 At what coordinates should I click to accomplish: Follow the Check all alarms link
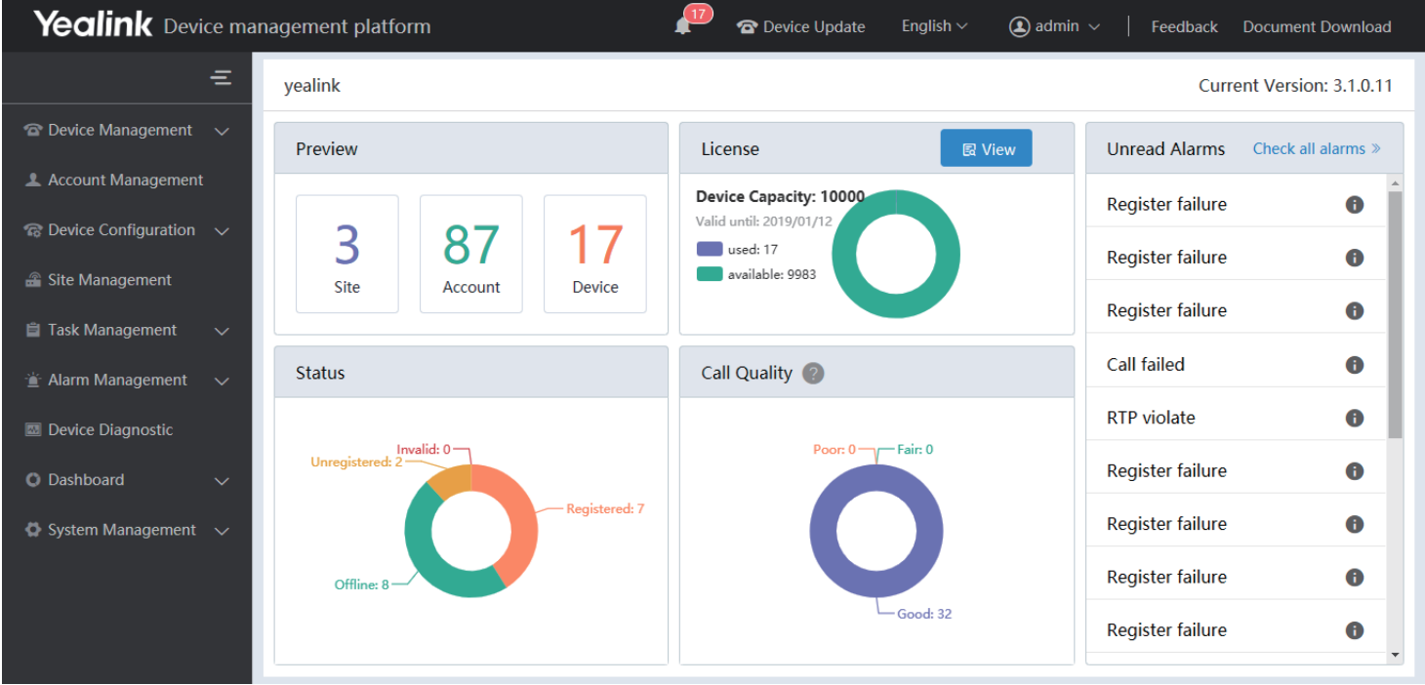click(1317, 148)
